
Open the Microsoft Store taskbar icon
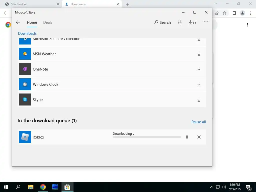pos(67,187)
